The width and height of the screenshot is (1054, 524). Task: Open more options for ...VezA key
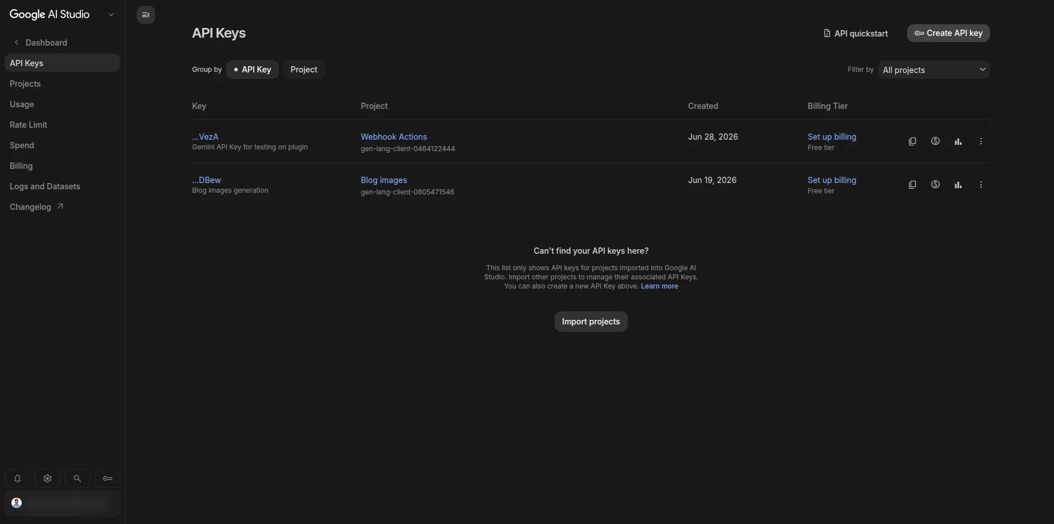point(980,141)
